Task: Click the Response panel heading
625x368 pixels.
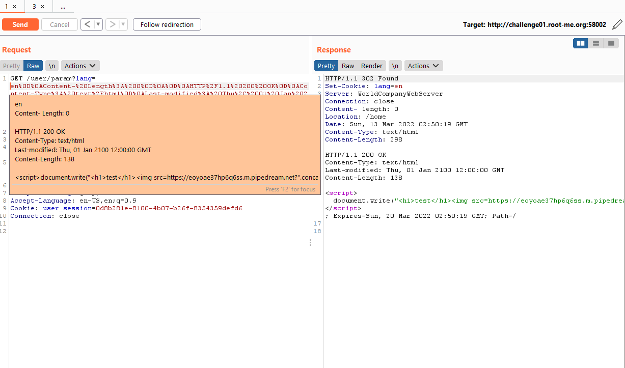Action: point(334,50)
